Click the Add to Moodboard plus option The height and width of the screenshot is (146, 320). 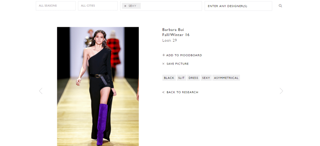coord(182,55)
